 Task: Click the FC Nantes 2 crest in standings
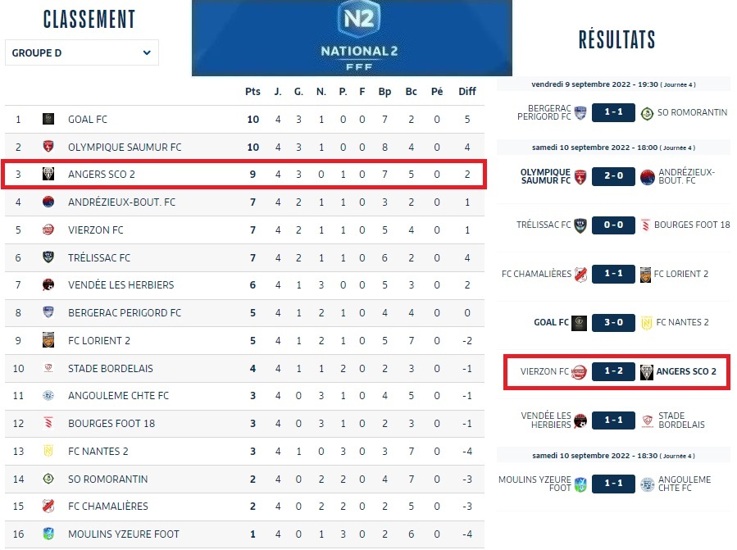tap(48, 452)
